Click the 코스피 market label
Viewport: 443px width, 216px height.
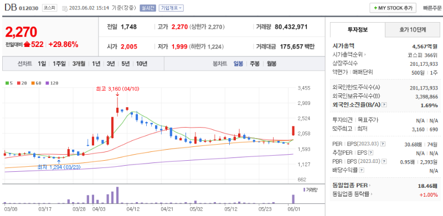tap(50, 8)
